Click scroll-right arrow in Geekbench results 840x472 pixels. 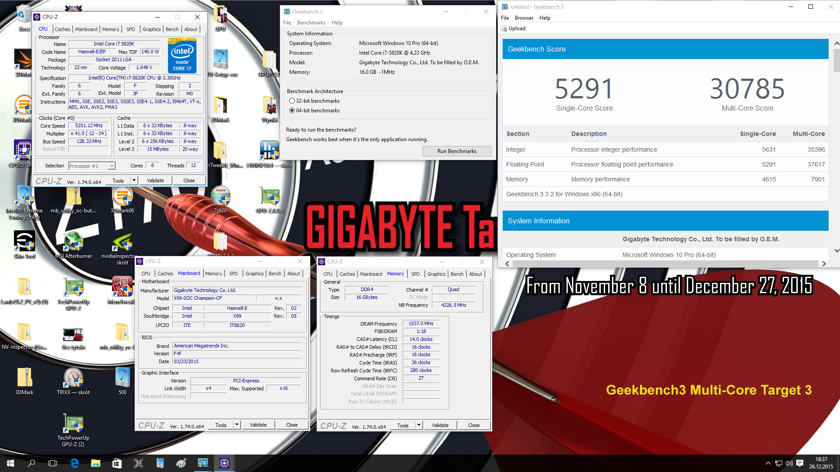pyautogui.click(x=824, y=264)
